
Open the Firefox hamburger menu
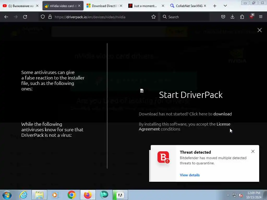[x=261, y=17]
